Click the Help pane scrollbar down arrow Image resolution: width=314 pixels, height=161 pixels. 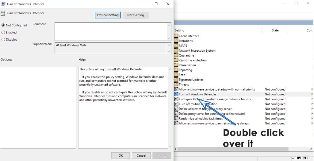170,147
